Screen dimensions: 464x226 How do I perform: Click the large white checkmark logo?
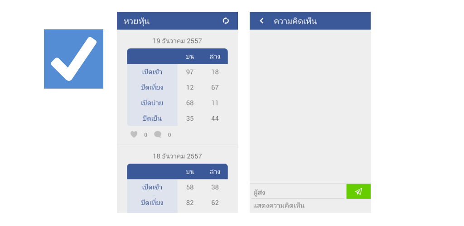pos(74,59)
